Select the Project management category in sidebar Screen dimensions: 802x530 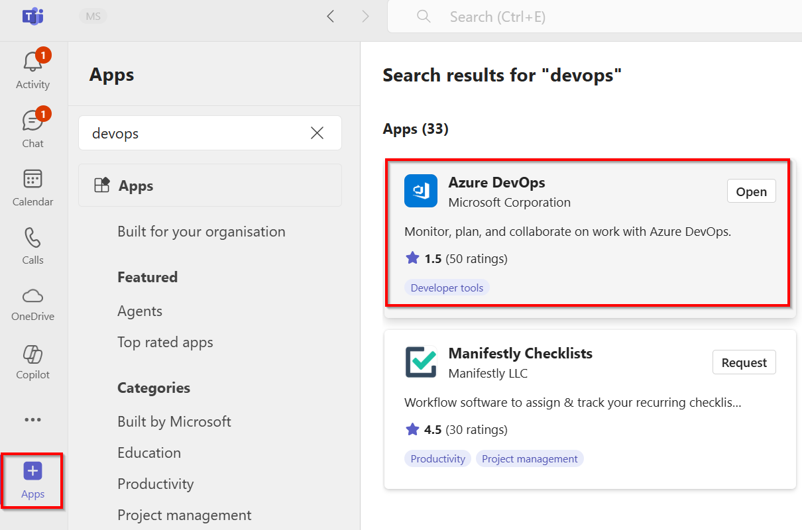coord(184,515)
